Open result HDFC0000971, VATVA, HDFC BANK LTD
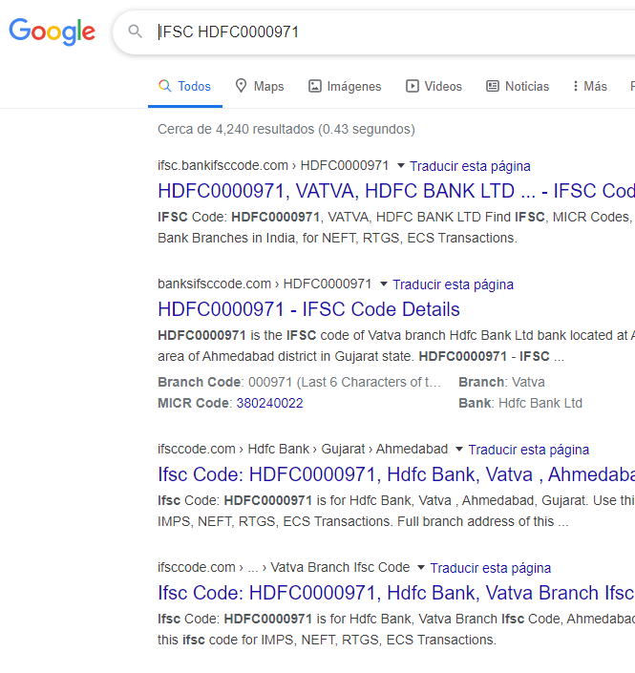 click(396, 191)
